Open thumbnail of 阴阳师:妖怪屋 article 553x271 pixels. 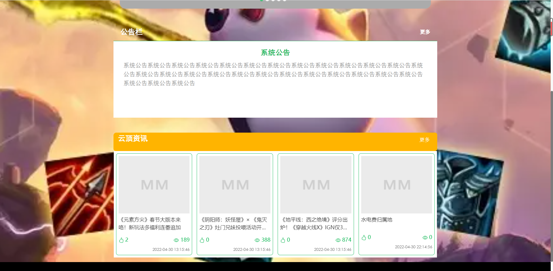[x=235, y=184]
